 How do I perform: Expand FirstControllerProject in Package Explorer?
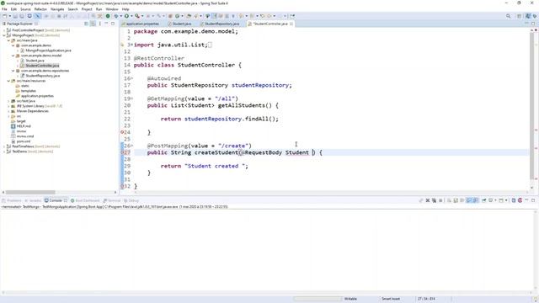click(4, 30)
